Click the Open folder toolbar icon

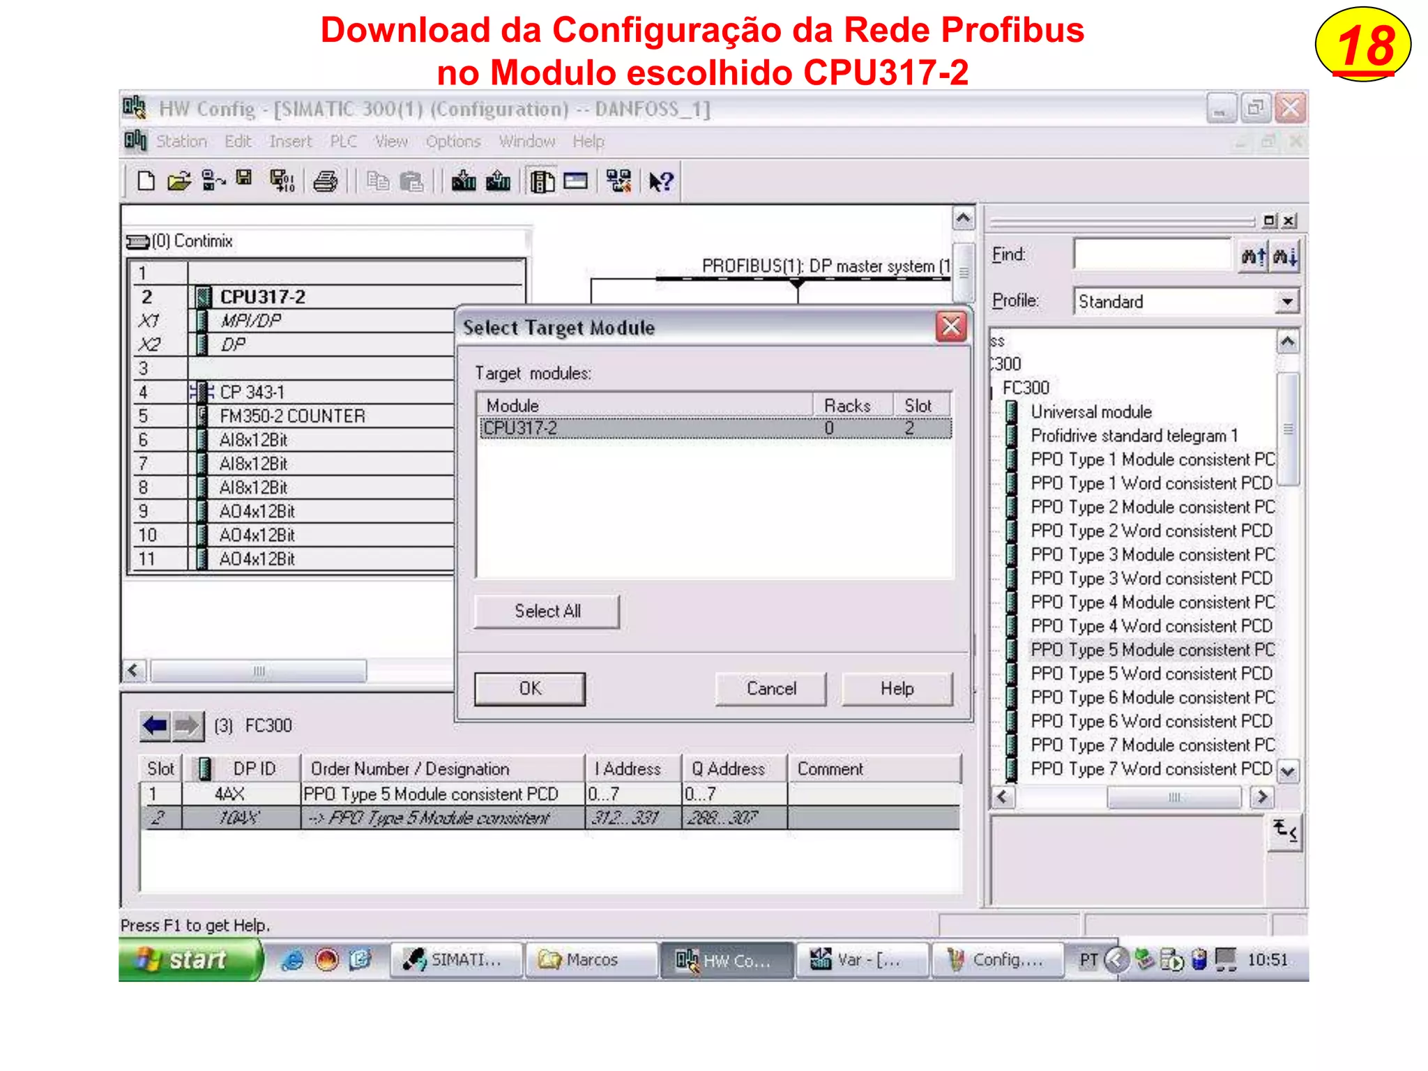coord(179,181)
